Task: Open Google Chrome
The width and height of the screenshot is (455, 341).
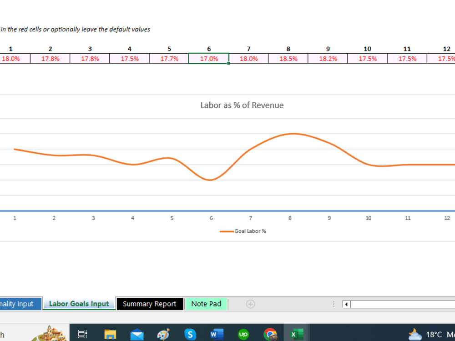Action: tap(270, 334)
